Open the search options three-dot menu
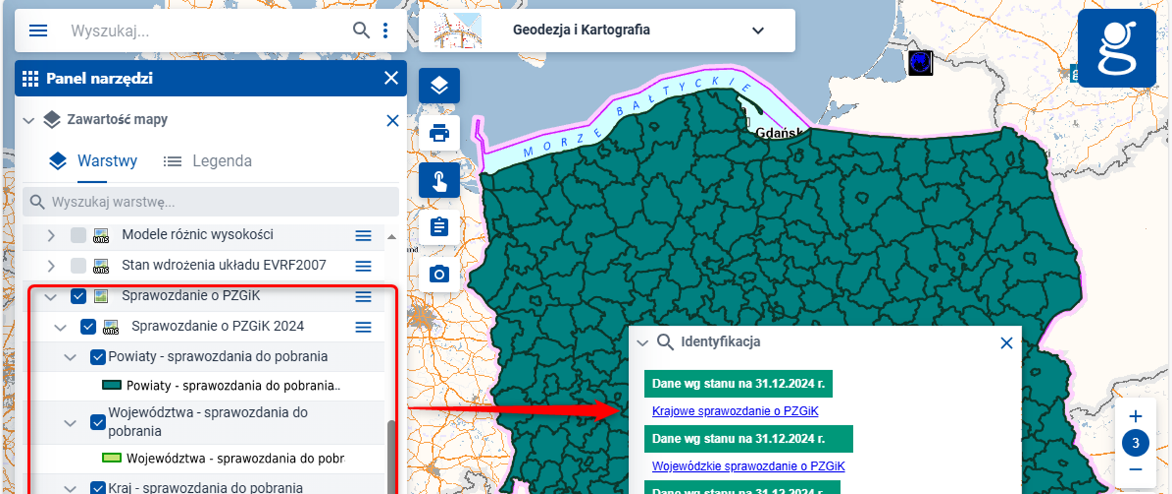 385,30
